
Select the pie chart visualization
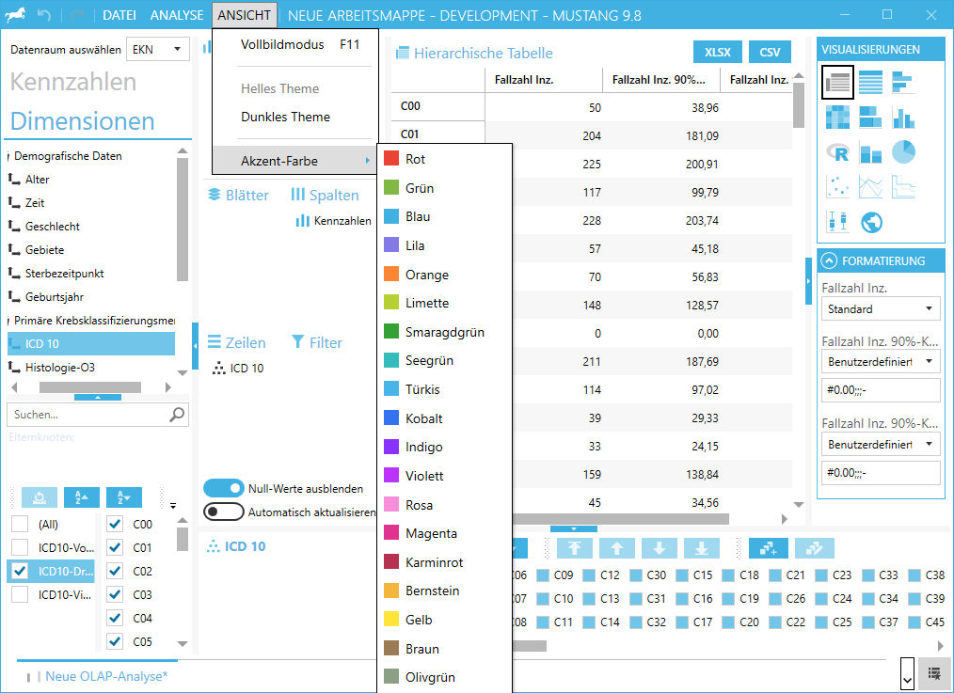pyautogui.click(x=903, y=152)
